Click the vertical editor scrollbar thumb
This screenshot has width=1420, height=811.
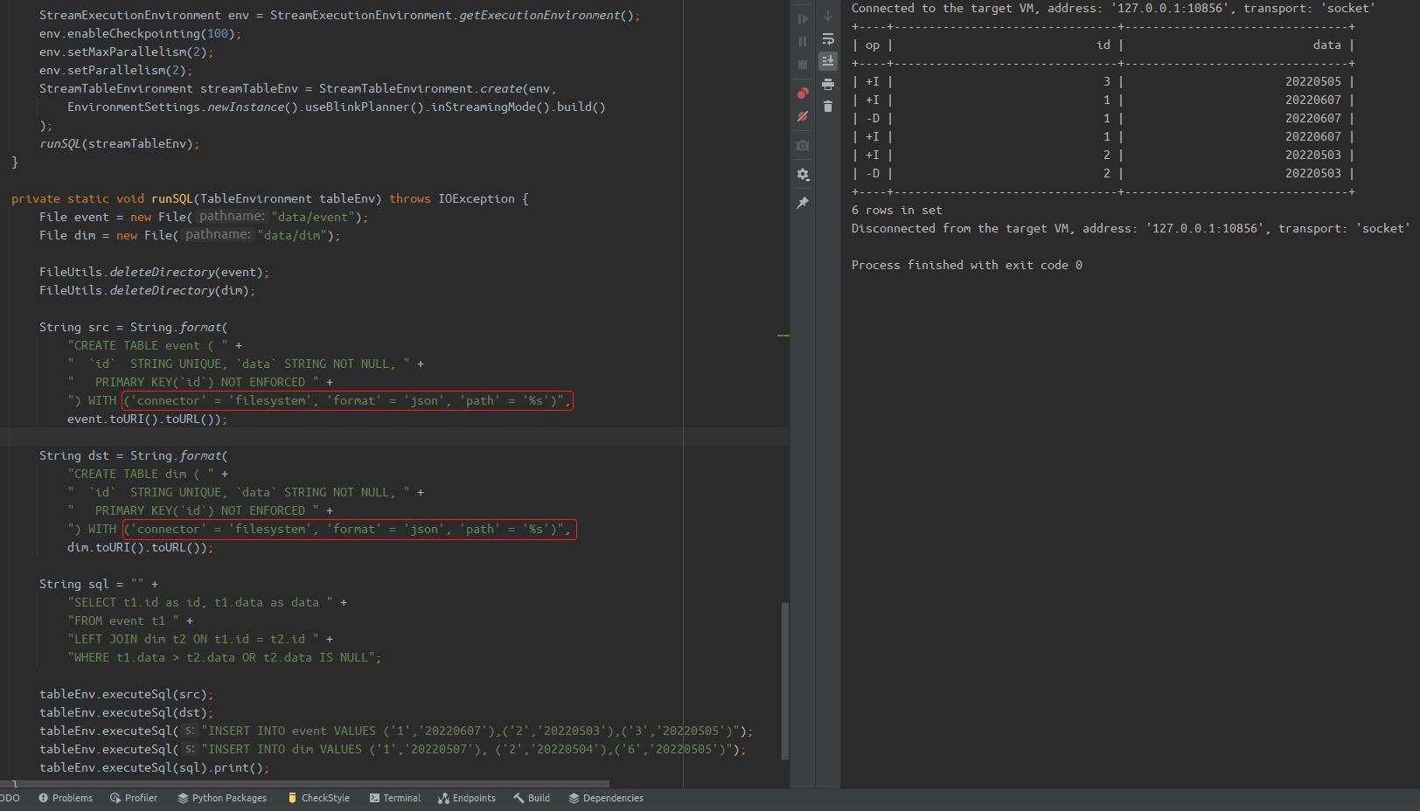click(x=784, y=681)
